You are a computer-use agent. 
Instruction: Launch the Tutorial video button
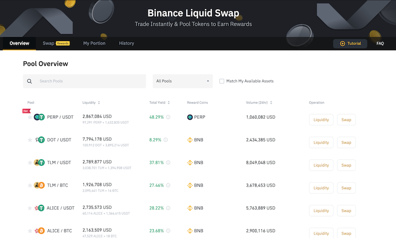(350, 44)
